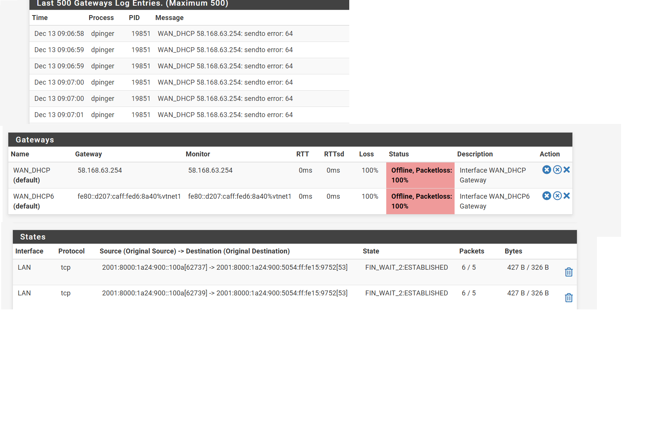The image size is (663, 448).
Task: Select the WAN_DHCP6 (default) gateway name
Action: 34,201
